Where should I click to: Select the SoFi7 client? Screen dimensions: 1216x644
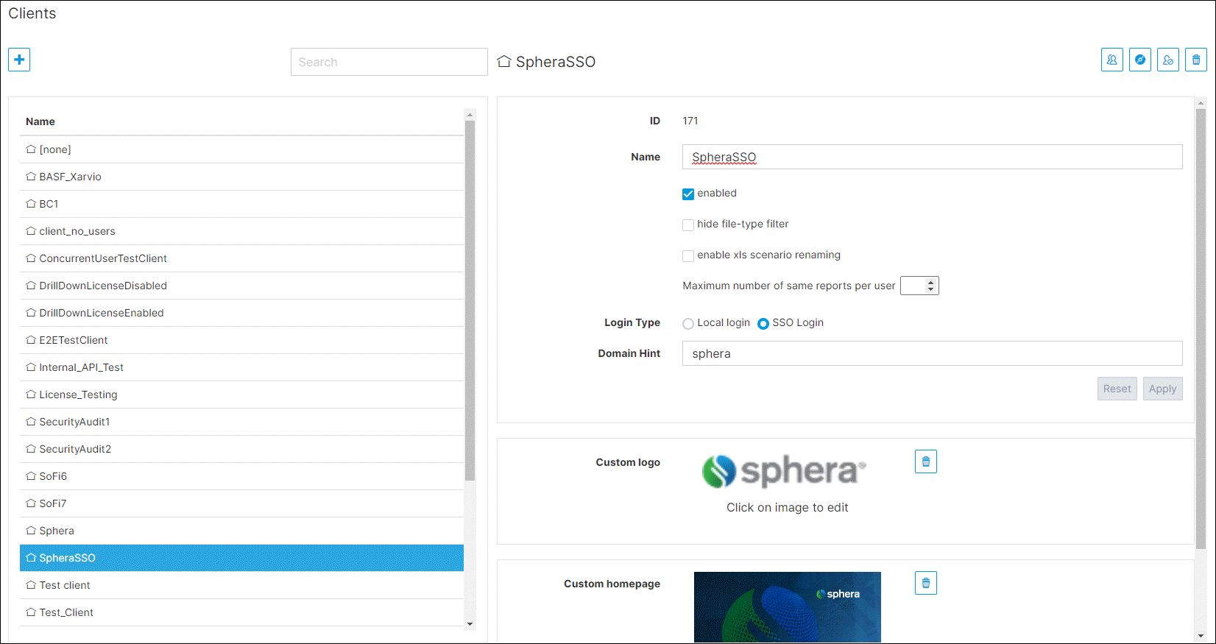coord(241,503)
